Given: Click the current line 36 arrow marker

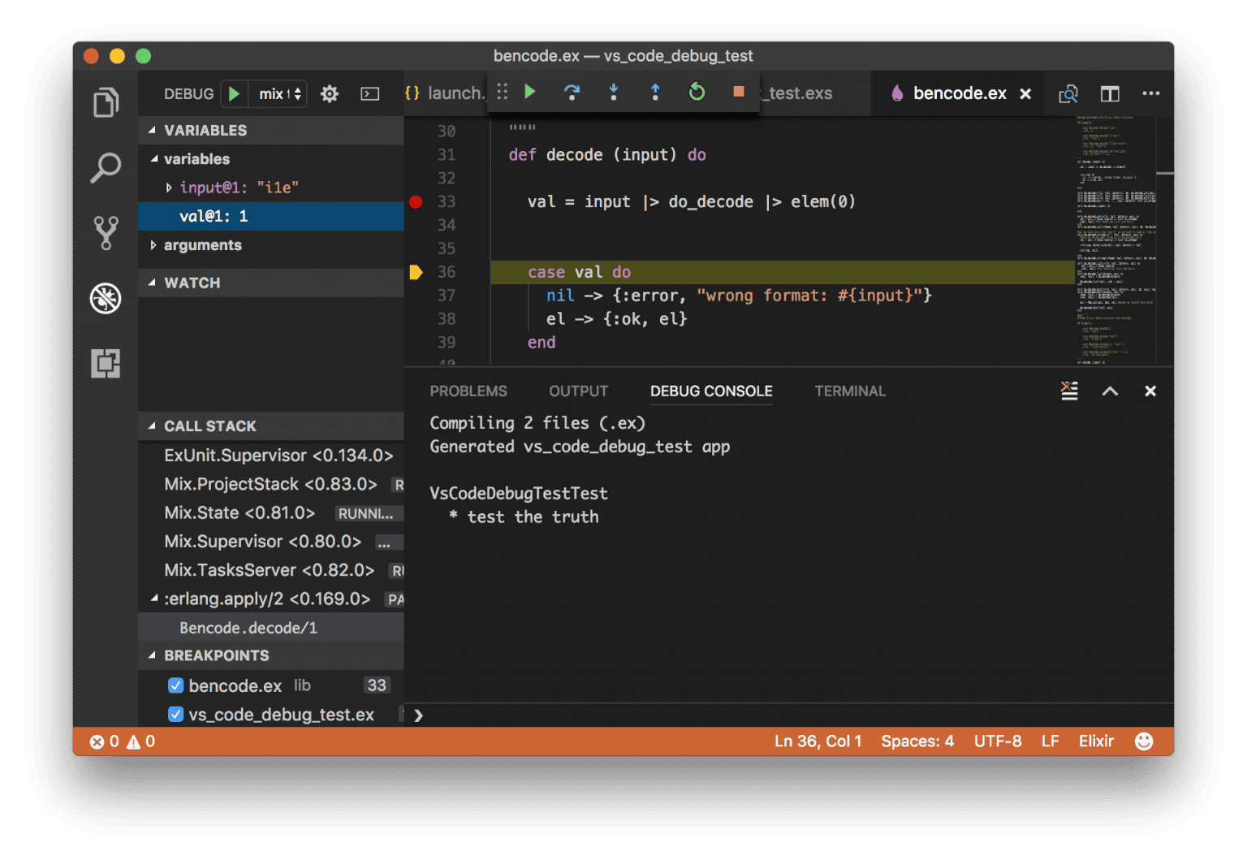Looking at the screenshot, I should 416,273.
